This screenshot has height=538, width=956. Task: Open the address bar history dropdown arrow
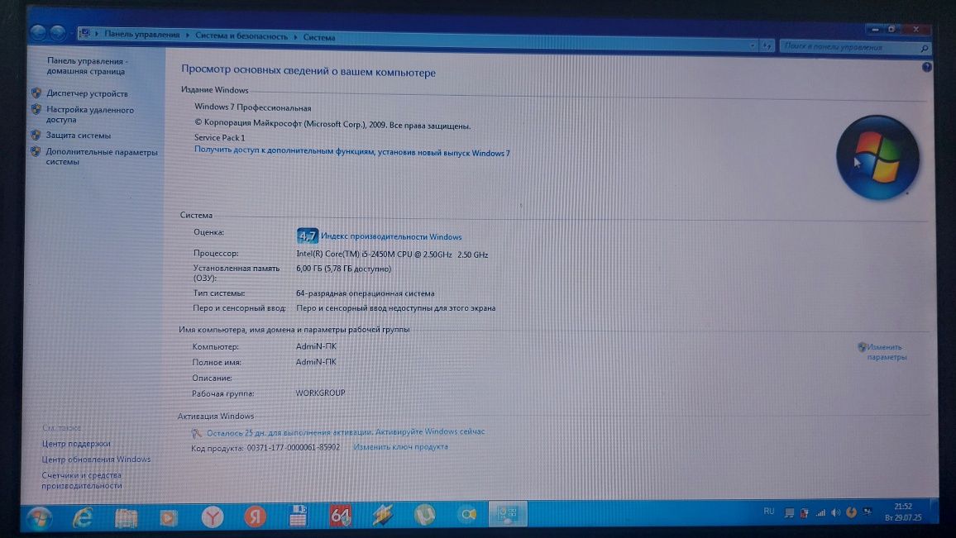click(x=753, y=45)
